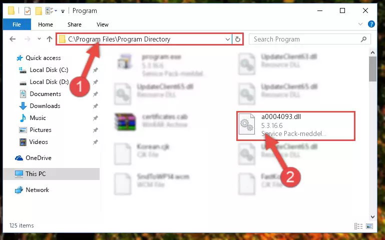Click the New folder quick access icon

pyautogui.click(x=39, y=11)
